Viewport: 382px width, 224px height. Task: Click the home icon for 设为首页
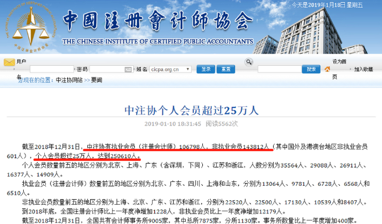[327, 69]
